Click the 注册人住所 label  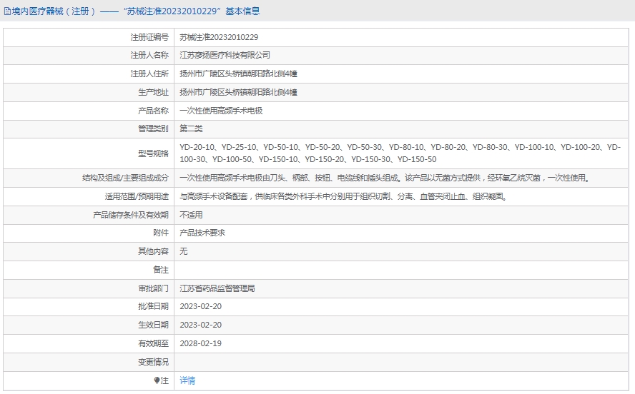[149, 74]
